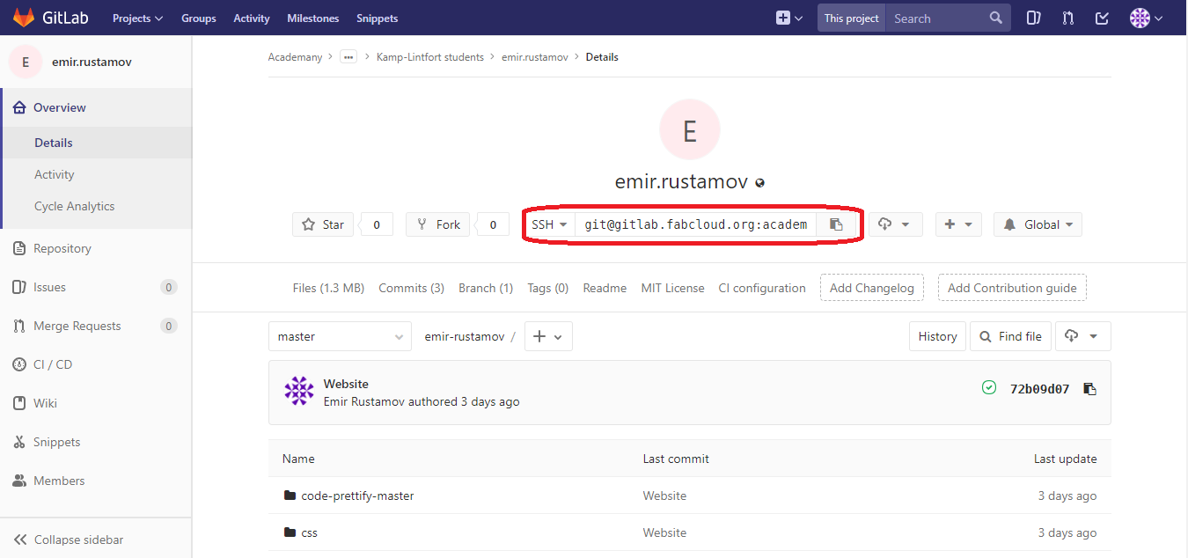1188x558 pixels.
Task: Open Files (1.3 MB) link
Action: (328, 288)
